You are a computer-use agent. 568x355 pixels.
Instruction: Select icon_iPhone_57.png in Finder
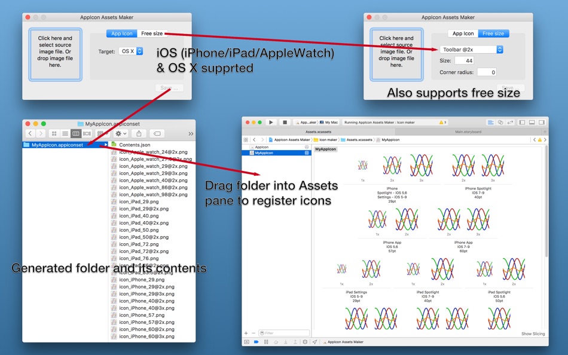(x=142, y=315)
